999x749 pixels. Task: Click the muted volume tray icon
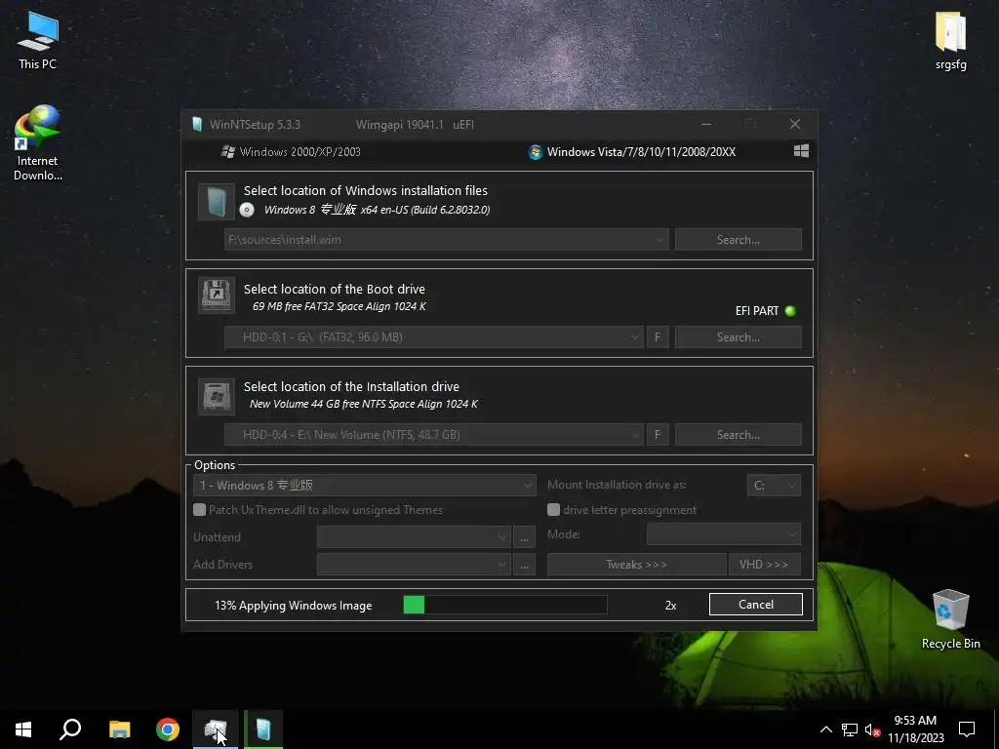872,729
